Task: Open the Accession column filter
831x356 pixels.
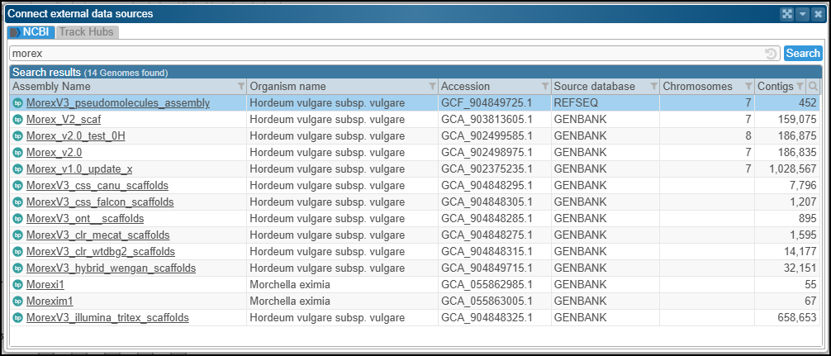Action: click(x=545, y=87)
